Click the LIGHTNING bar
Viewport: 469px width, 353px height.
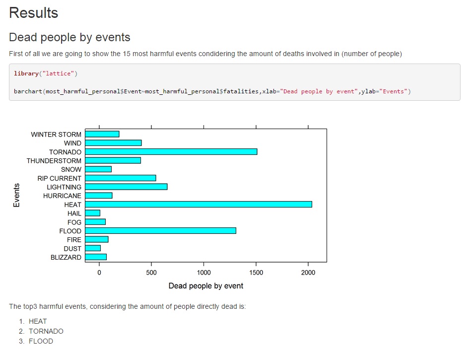126,187
